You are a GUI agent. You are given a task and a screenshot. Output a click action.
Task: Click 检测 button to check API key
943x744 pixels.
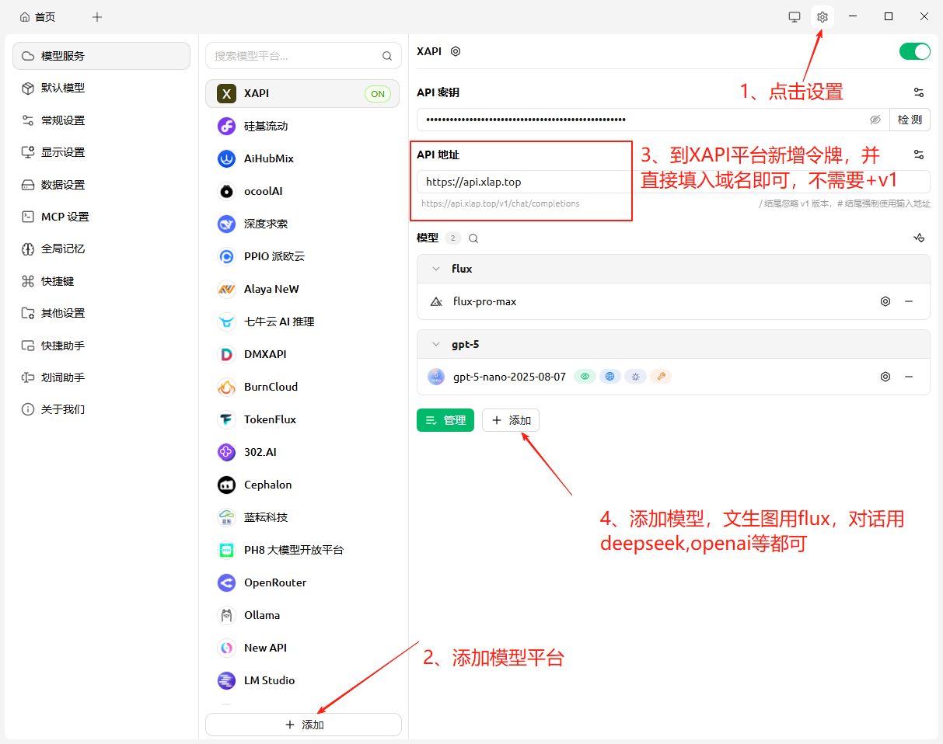(910, 120)
